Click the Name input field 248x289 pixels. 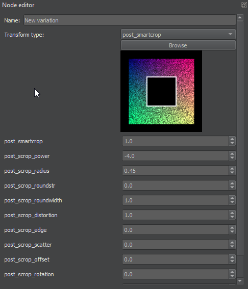tap(130, 20)
